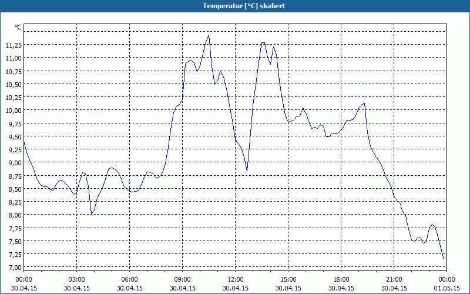470x294 pixels.
Task: Select the 11,00 y-axis label
Action: 14,58
